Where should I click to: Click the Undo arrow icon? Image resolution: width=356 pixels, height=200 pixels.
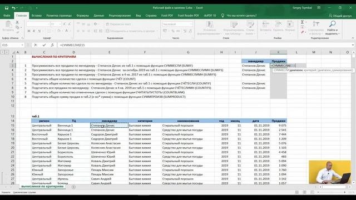[x=13, y=8]
